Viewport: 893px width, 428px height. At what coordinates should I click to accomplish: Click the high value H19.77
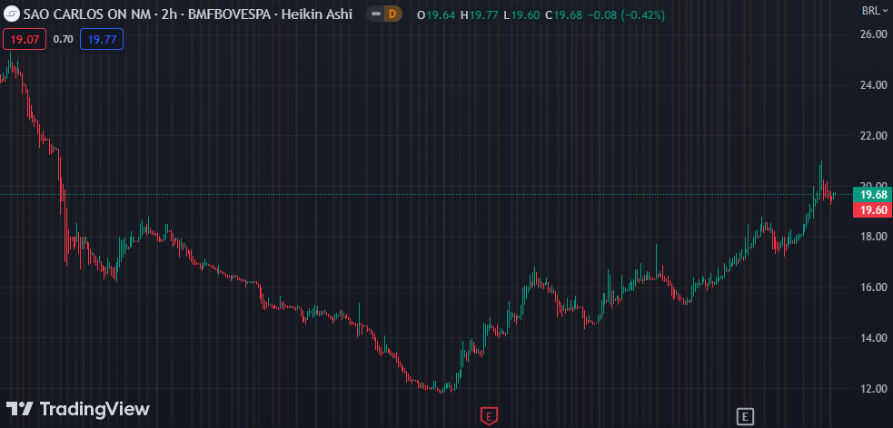click(480, 15)
